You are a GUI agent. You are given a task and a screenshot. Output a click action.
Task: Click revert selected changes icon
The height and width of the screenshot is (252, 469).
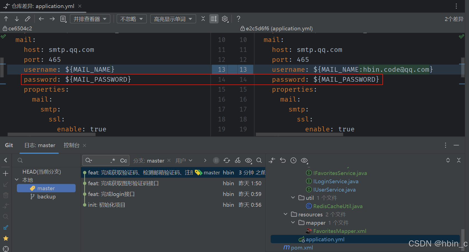(x=283, y=160)
